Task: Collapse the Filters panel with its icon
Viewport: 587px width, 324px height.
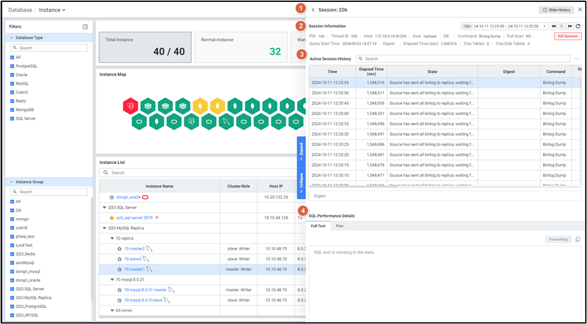Action: (x=85, y=27)
